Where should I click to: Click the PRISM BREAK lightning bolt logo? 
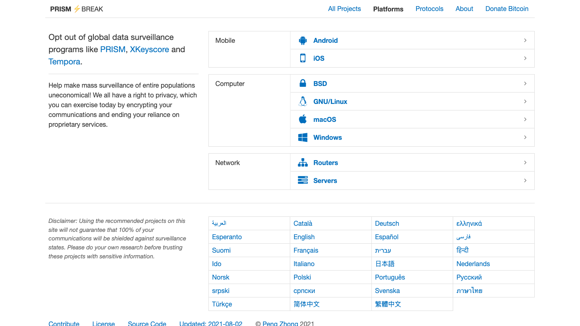pos(77,9)
